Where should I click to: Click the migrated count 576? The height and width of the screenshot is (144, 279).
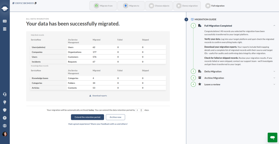[x=94, y=57]
